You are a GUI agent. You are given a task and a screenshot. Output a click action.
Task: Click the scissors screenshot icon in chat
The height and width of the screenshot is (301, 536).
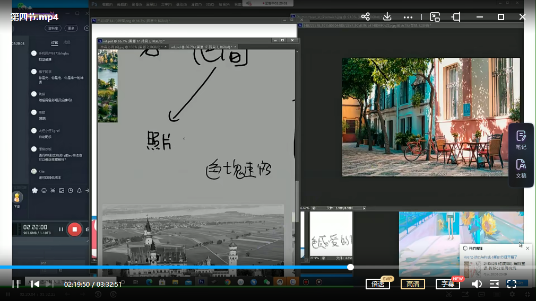click(x=53, y=190)
